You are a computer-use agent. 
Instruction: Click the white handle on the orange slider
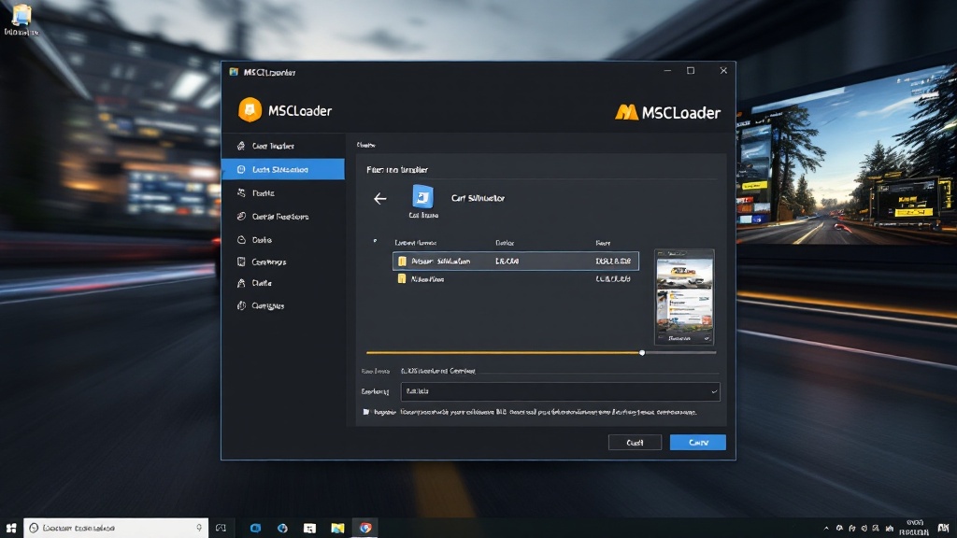641,352
